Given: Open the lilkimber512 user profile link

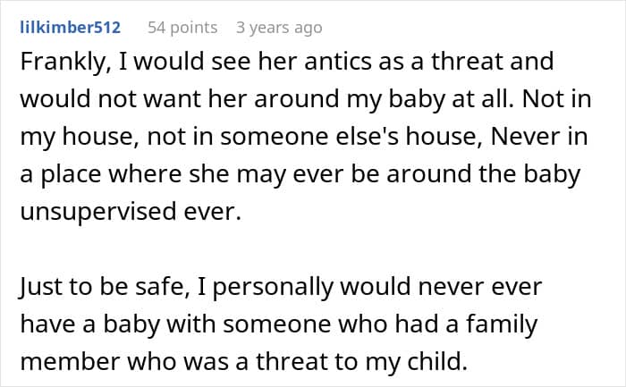Looking at the screenshot, I should point(71,28).
